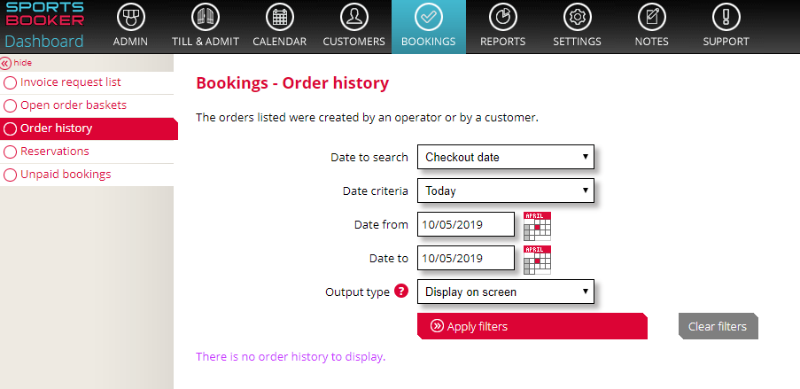
Task: Open calendar picker for Date to
Action: 537,260
